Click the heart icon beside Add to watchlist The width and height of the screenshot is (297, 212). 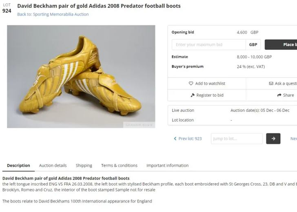[191, 83]
